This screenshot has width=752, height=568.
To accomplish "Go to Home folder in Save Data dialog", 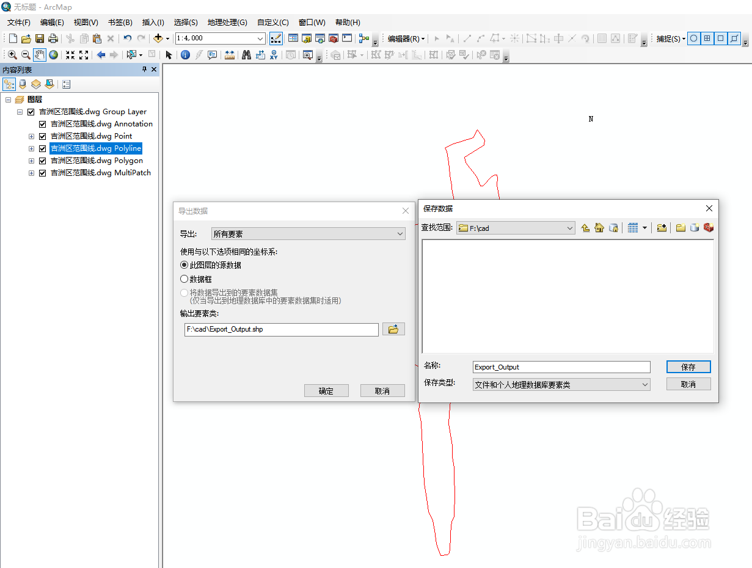I will point(599,228).
